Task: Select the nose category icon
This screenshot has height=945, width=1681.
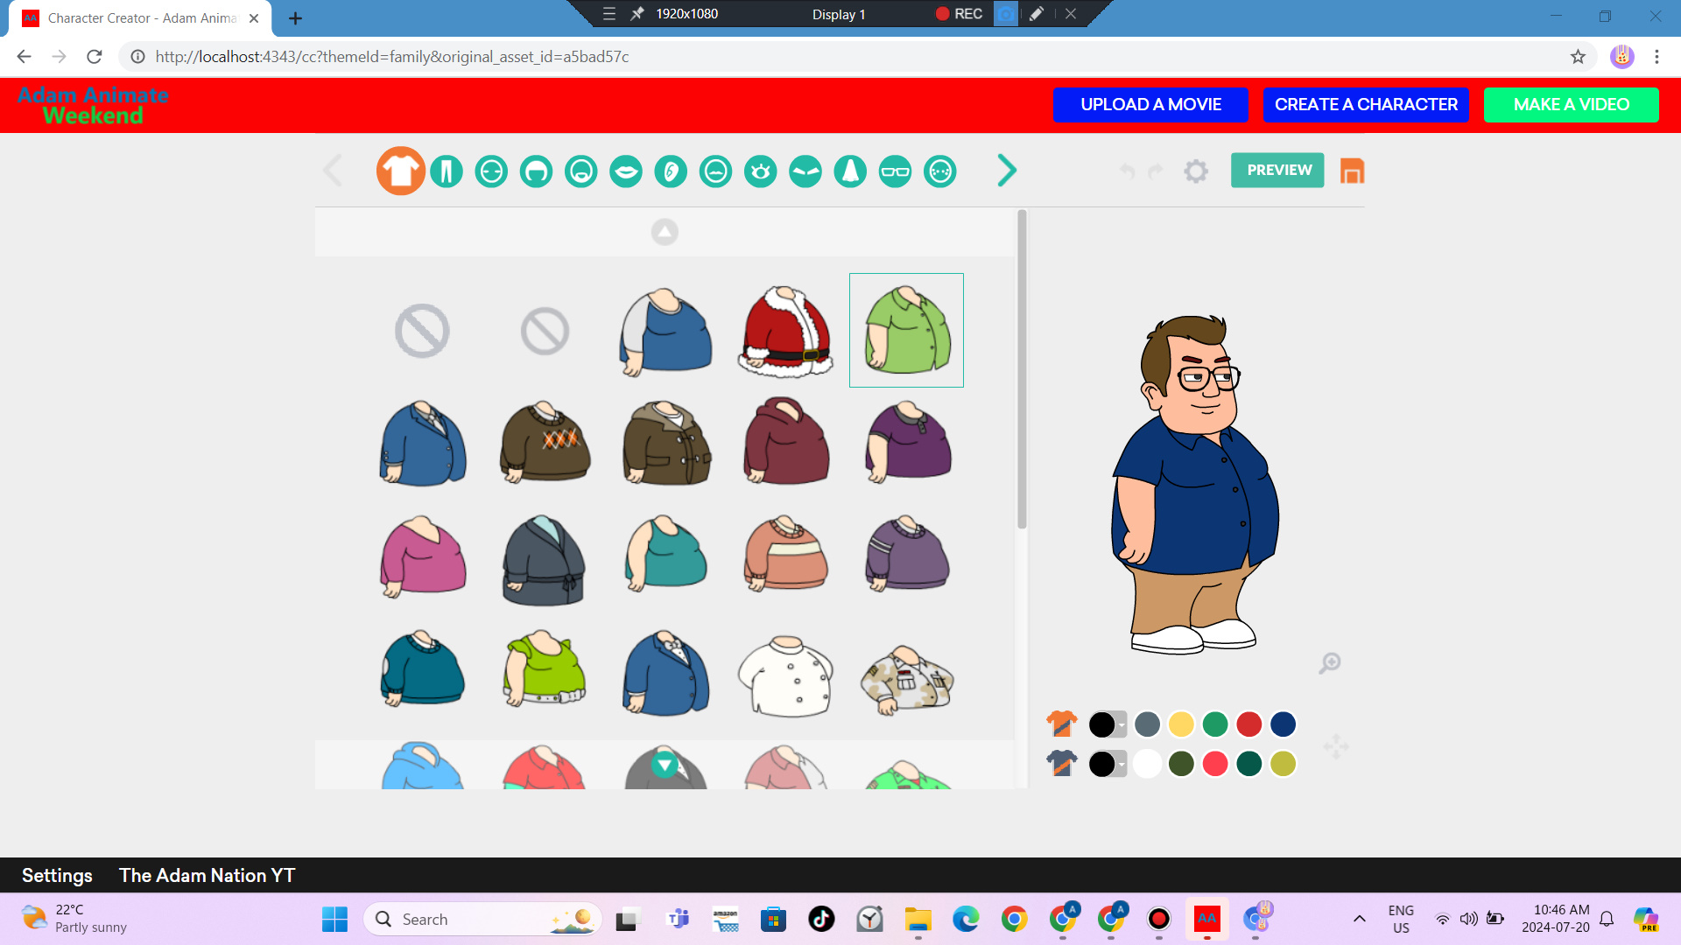Action: (x=850, y=171)
